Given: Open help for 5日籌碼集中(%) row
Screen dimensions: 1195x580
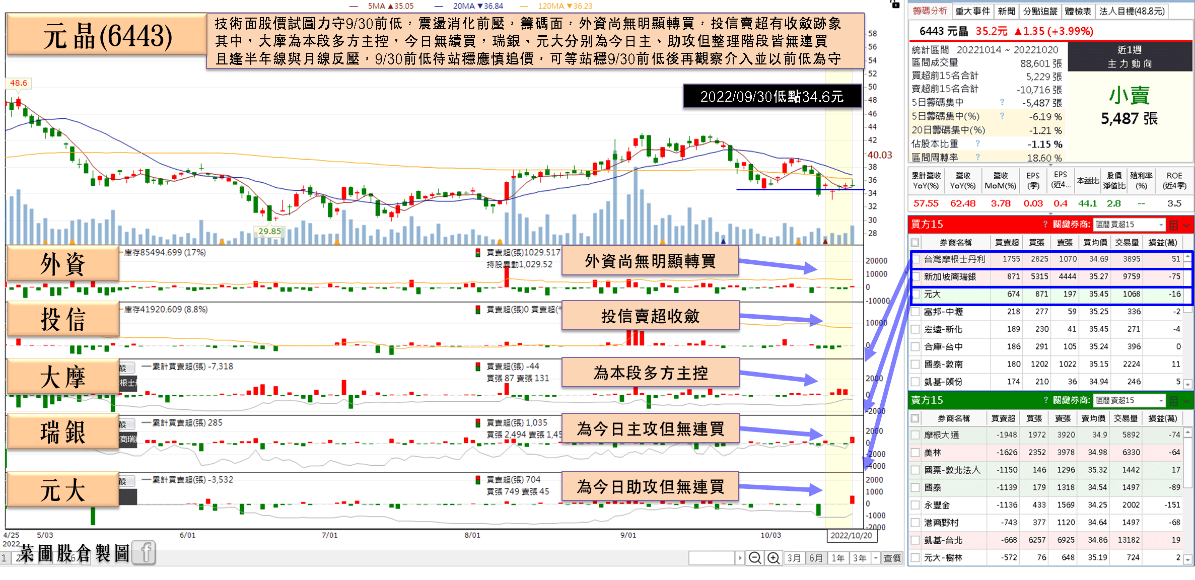Looking at the screenshot, I should [x=1002, y=116].
